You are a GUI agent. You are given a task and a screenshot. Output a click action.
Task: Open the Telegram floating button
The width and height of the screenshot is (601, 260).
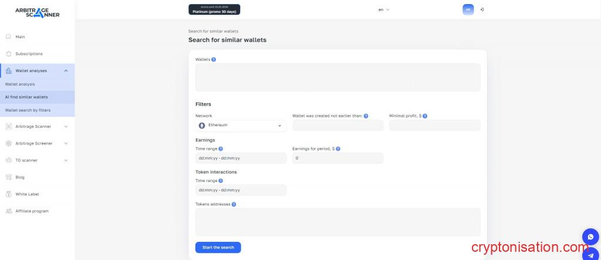tap(590, 255)
